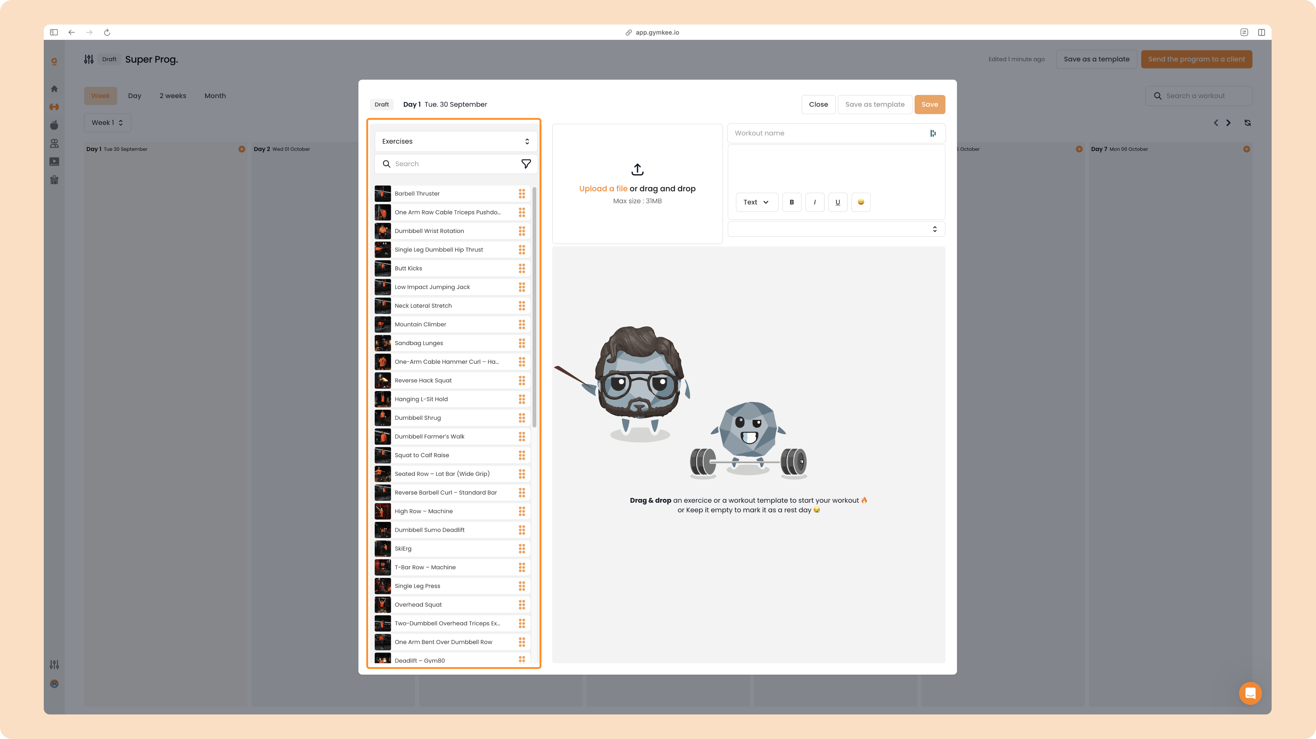Select the Hanging L-Sit Hold exercise
Viewport: 1316px width, 739px height.
point(452,399)
